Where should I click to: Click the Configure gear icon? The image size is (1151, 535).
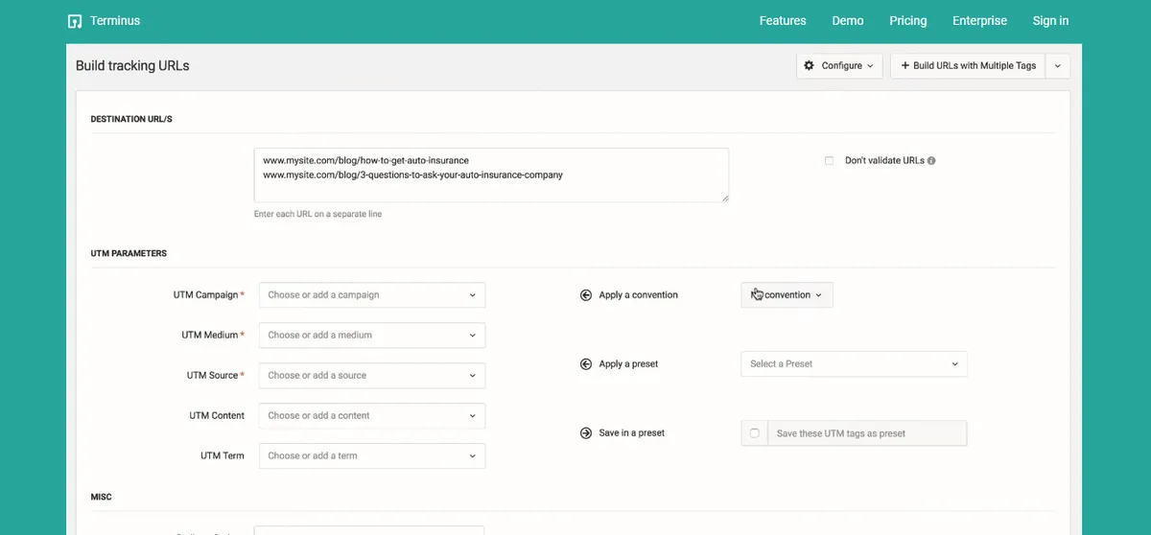tap(809, 65)
